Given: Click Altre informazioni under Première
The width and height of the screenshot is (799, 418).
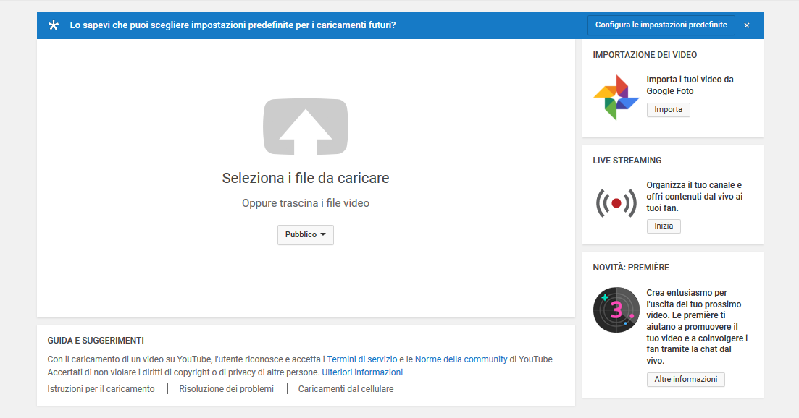Looking at the screenshot, I should 685,380.
